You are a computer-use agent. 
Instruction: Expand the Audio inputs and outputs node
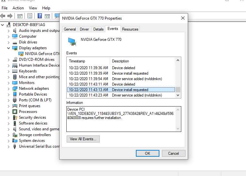pyautogui.click(x=8, y=31)
